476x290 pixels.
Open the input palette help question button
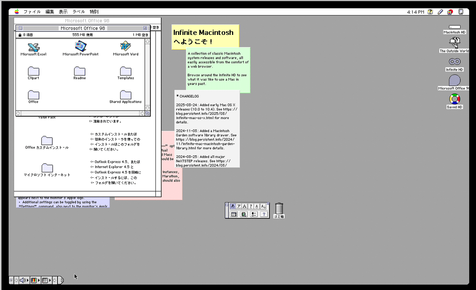click(x=264, y=215)
